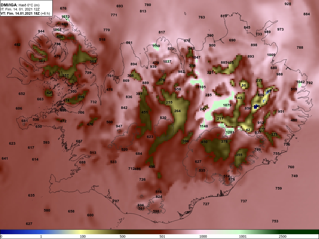This screenshot has height=239, width=319.
Task: Click the pale yellow band above the 100 label
Action: pyautogui.click(x=81, y=232)
